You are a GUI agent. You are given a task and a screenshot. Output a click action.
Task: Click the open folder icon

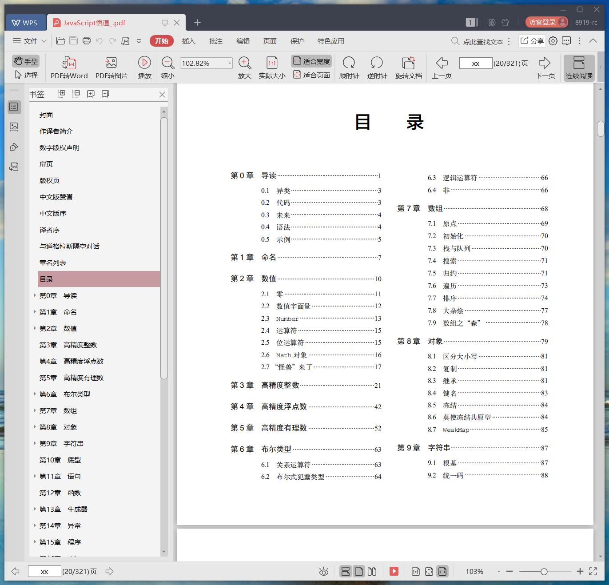click(x=61, y=41)
